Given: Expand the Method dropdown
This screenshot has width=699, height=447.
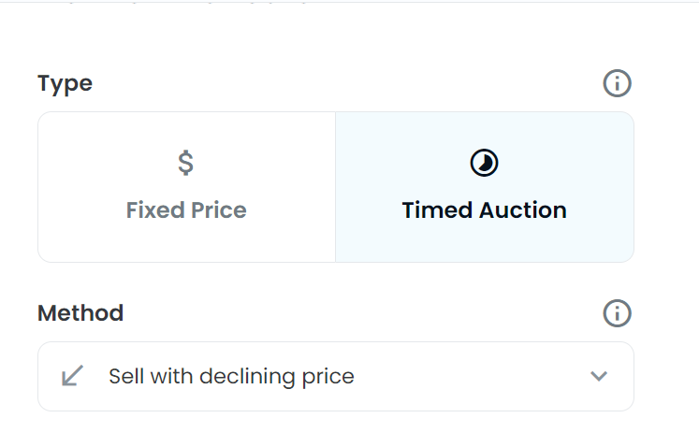Looking at the screenshot, I should [336, 377].
